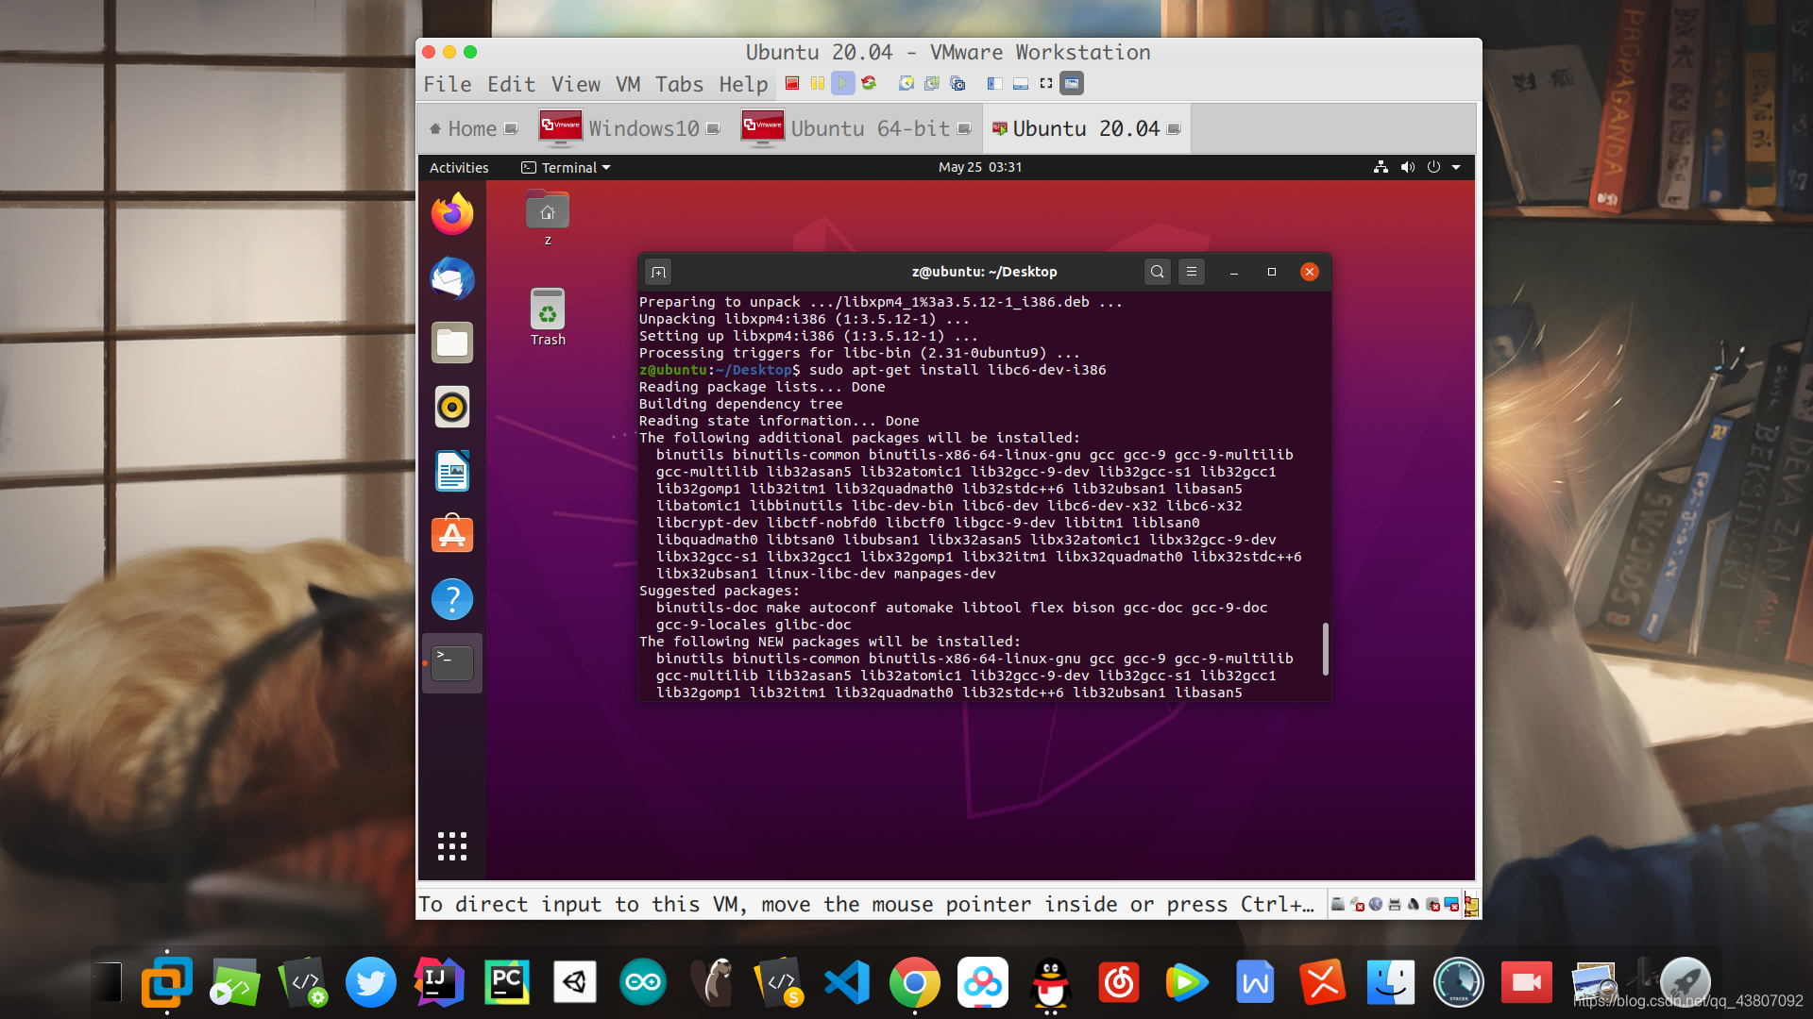Screen dimensions: 1813x1019
Task: Click the network connection indicator
Action: point(1381,167)
